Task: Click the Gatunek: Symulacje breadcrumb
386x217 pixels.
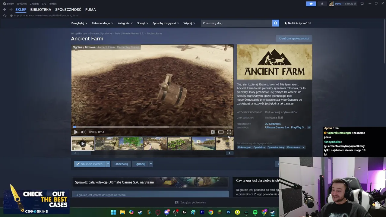Action: 100,33
